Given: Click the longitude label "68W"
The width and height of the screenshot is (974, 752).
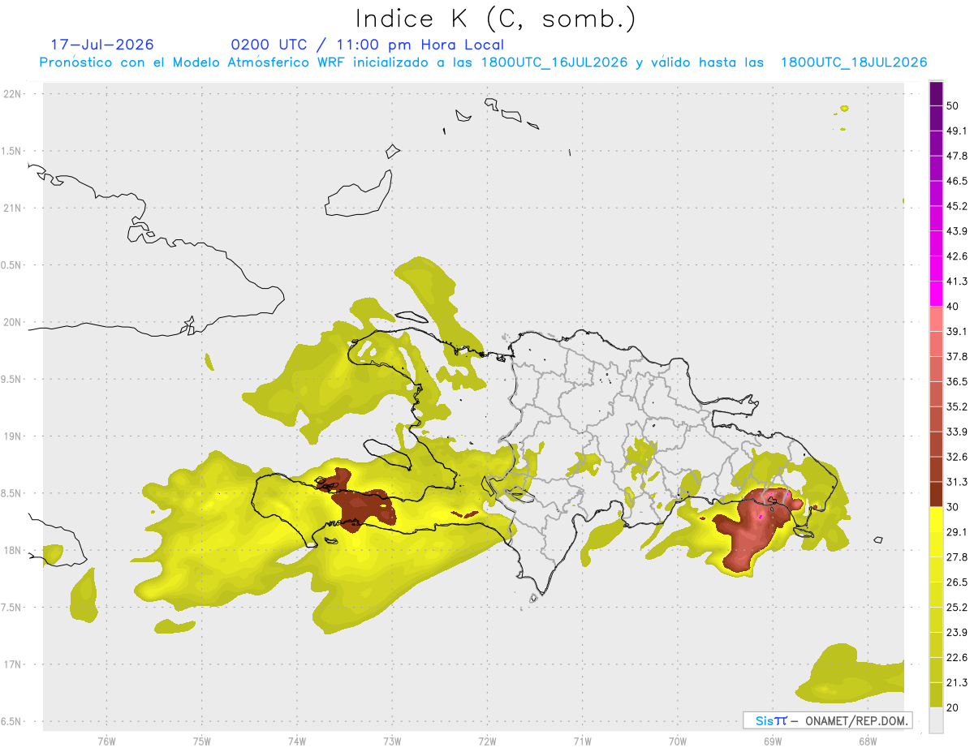Looking at the screenshot, I should (867, 741).
